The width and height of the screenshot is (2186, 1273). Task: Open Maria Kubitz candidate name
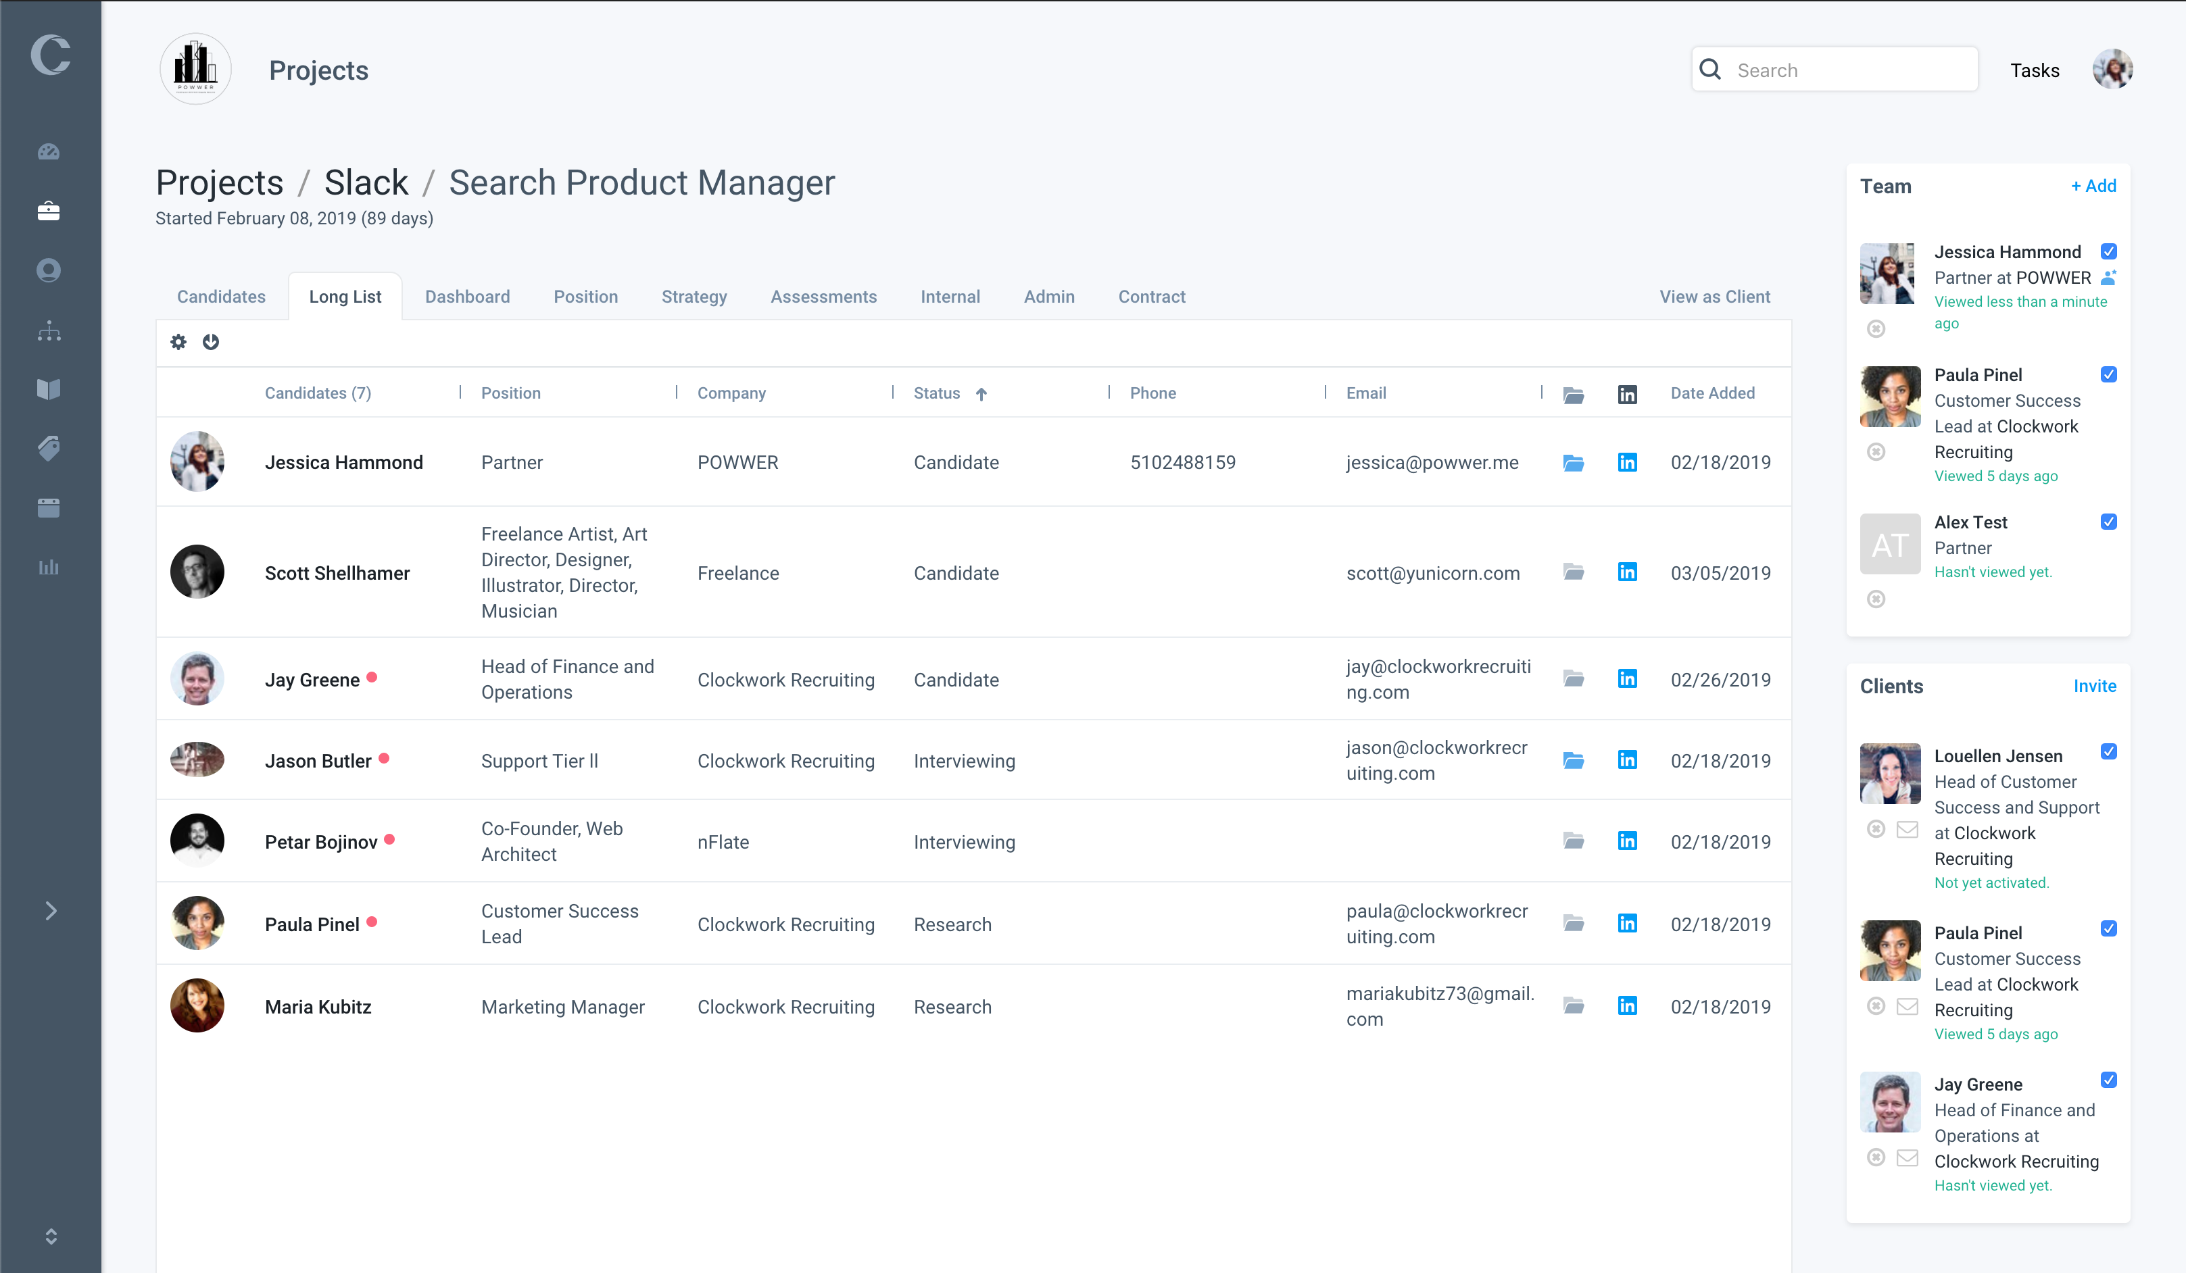point(318,1007)
